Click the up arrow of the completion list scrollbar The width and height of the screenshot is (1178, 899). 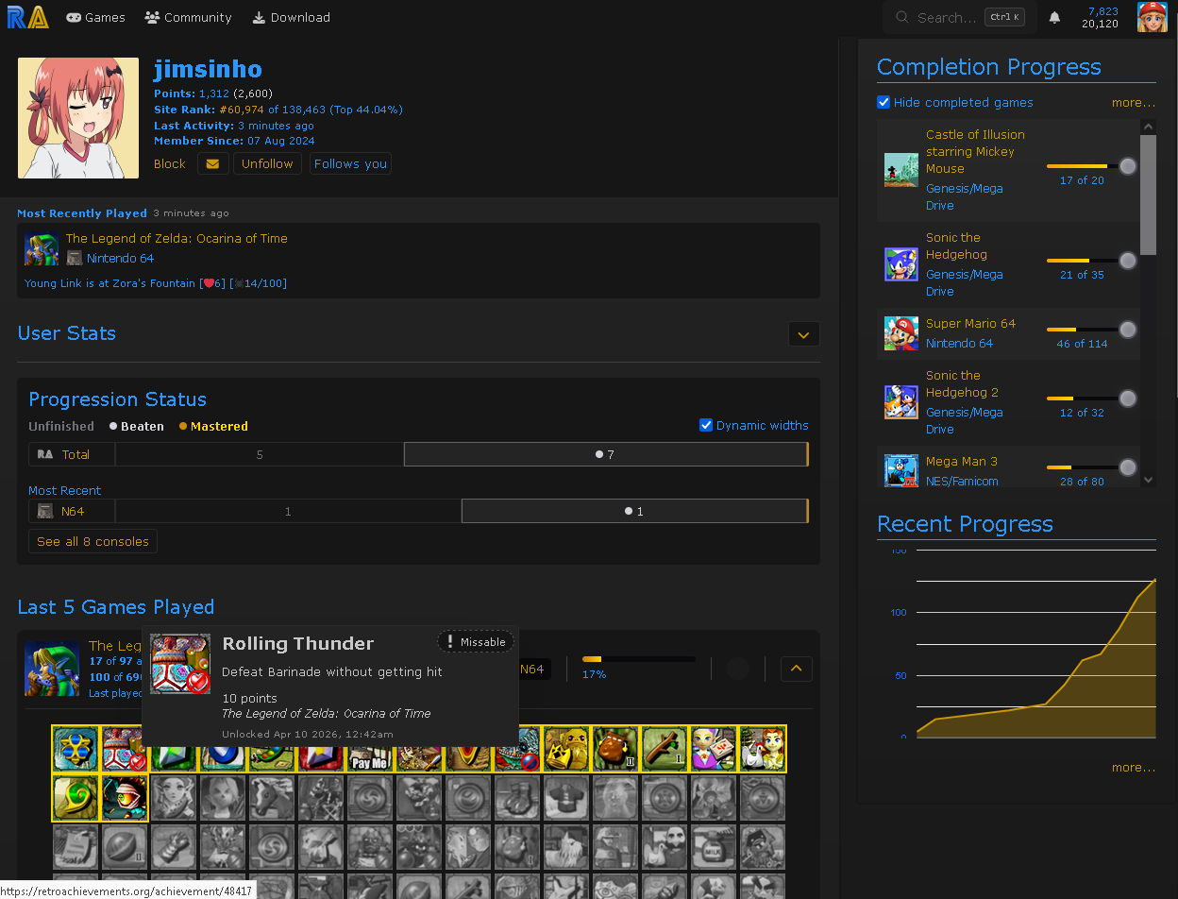click(1148, 127)
